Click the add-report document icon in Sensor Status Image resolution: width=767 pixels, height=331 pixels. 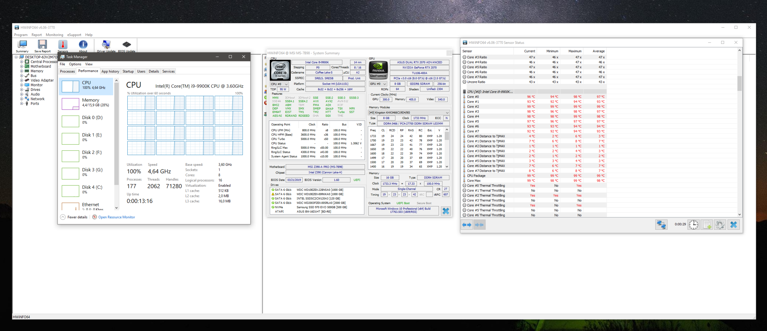click(x=707, y=224)
